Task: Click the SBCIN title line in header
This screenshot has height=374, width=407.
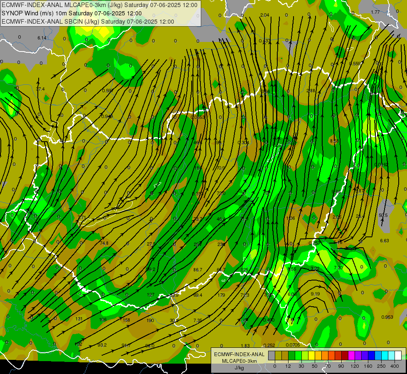Action: tap(88, 22)
